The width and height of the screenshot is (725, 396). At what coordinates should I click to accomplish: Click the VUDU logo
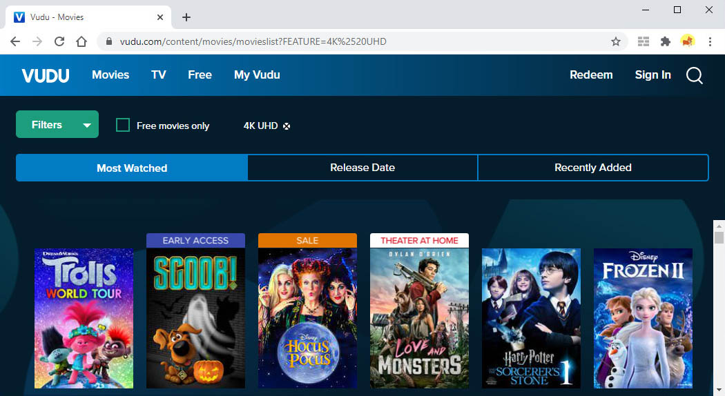click(x=46, y=75)
